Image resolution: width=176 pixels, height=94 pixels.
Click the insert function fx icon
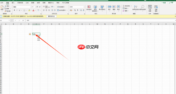pos(23,20)
